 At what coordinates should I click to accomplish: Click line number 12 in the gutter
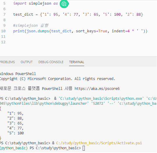[3, 42]
